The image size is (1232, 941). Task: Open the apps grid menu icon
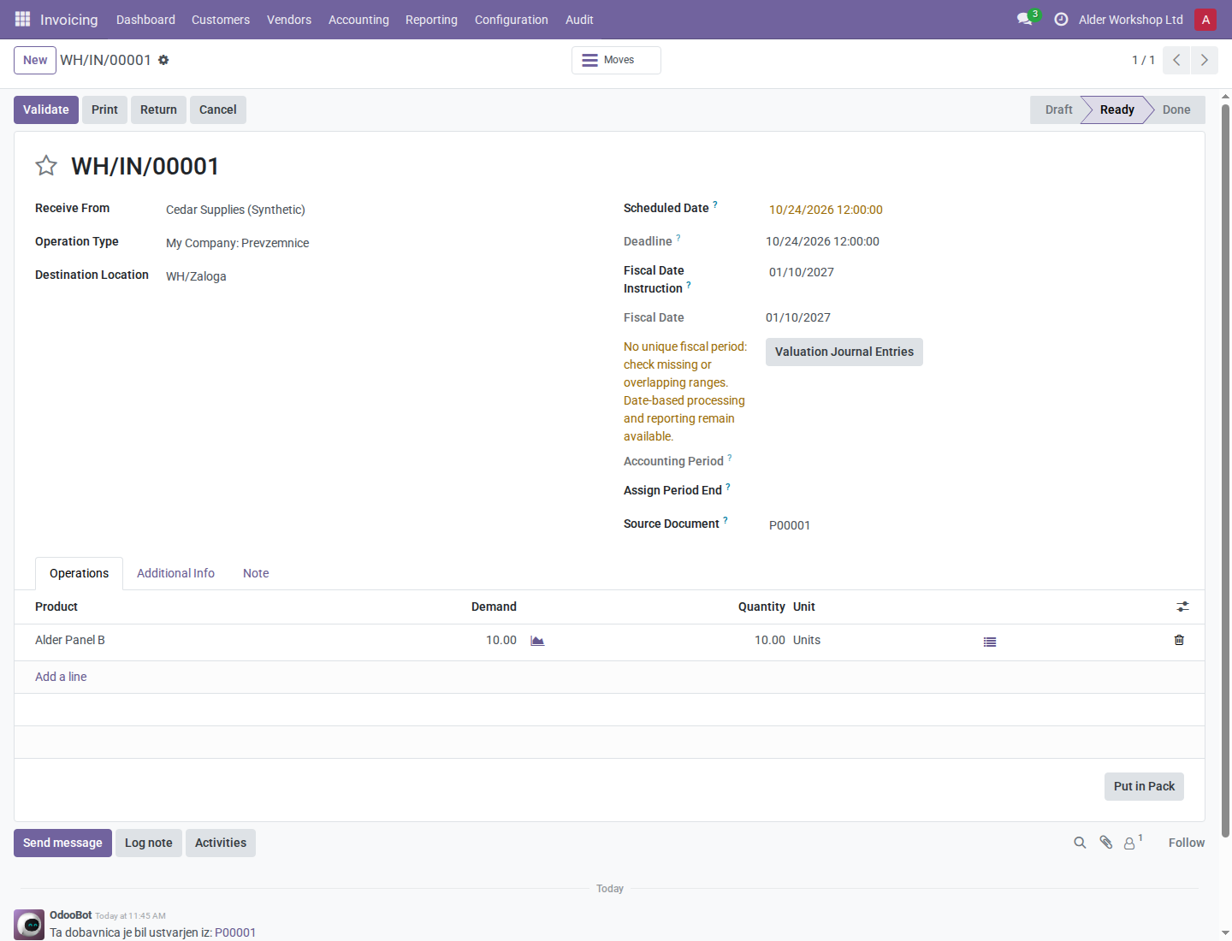point(22,19)
